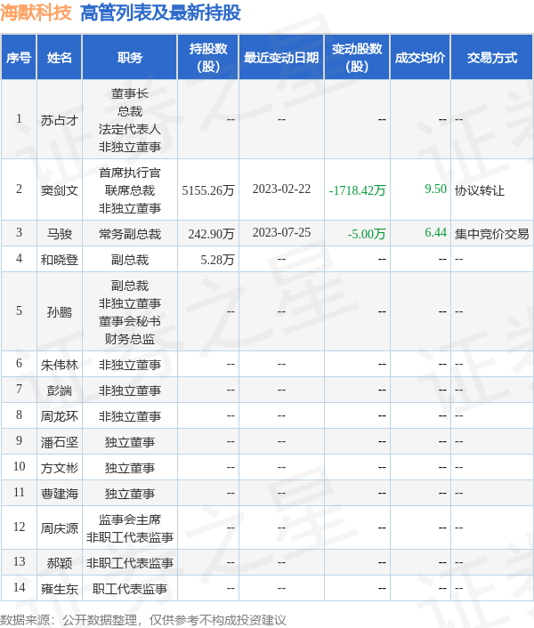The width and height of the screenshot is (534, 628).
Task: Select 非独立董事 in 周龙环's row
Action: click(130, 416)
